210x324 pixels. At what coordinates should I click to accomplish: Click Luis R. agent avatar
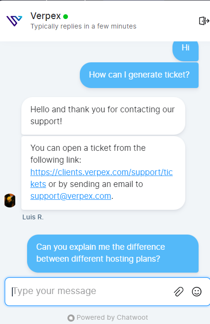coord(10,200)
